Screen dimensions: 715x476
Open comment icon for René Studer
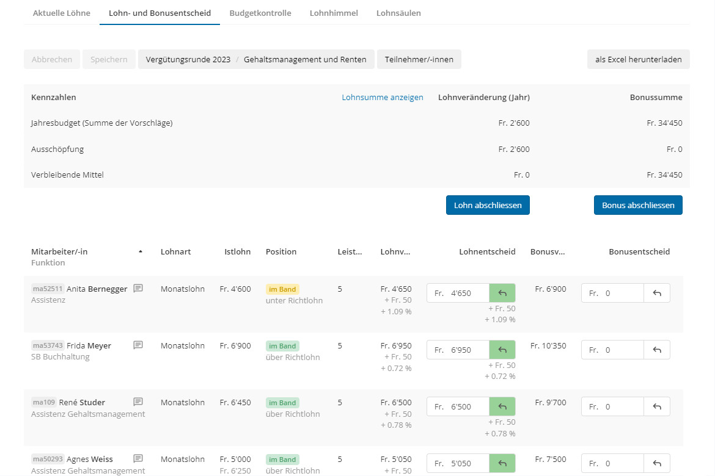138,402
